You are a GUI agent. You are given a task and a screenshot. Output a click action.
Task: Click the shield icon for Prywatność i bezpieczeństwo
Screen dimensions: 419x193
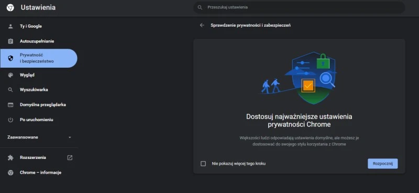(x=10, y=58)
